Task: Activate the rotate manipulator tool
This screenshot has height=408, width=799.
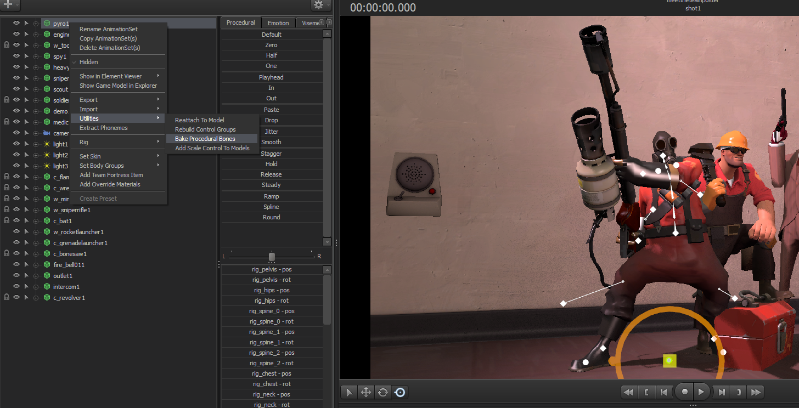Action: tap(383, 392)
